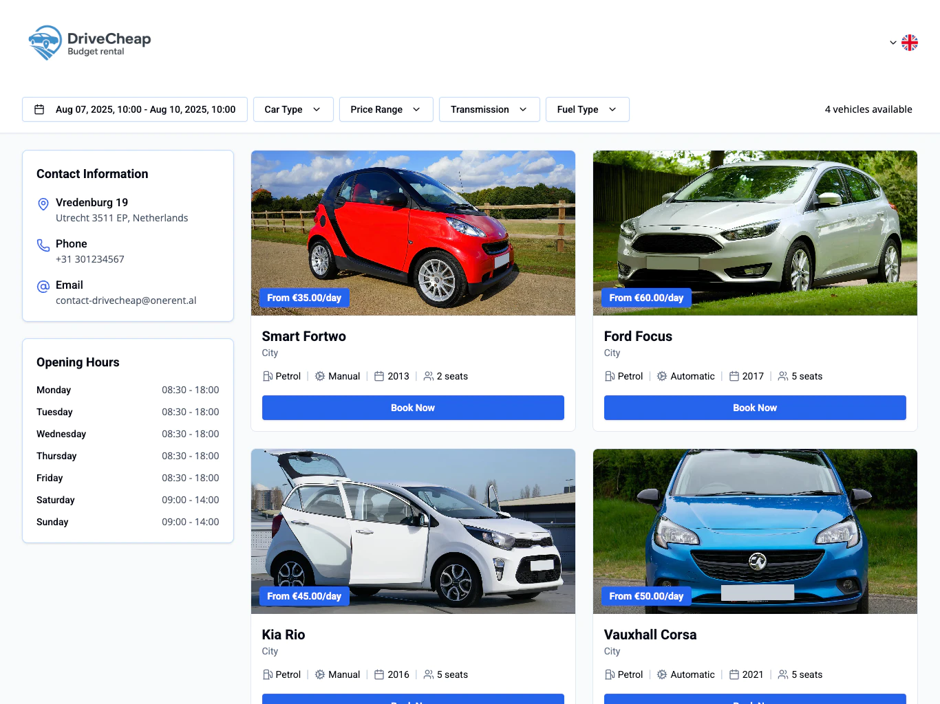Click Monday opening hours 08:30 - 18:00
940x704 pixels.
point(191,390)
